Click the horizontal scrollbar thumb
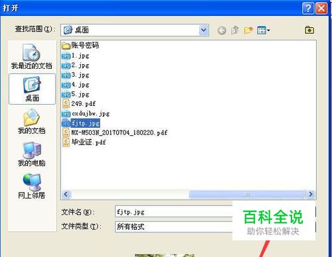Image resolution: width=332 pixels, height=257 pixels. coord(247,194)
